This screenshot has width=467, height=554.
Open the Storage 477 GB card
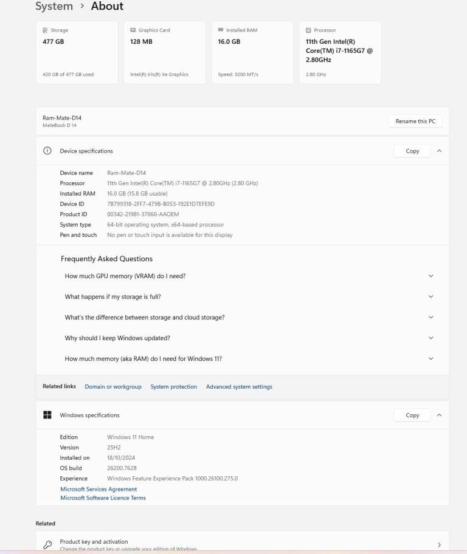tap(77, 52)
